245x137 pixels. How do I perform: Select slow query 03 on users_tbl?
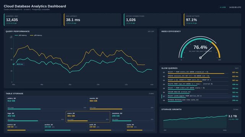(x=200, y=80)
